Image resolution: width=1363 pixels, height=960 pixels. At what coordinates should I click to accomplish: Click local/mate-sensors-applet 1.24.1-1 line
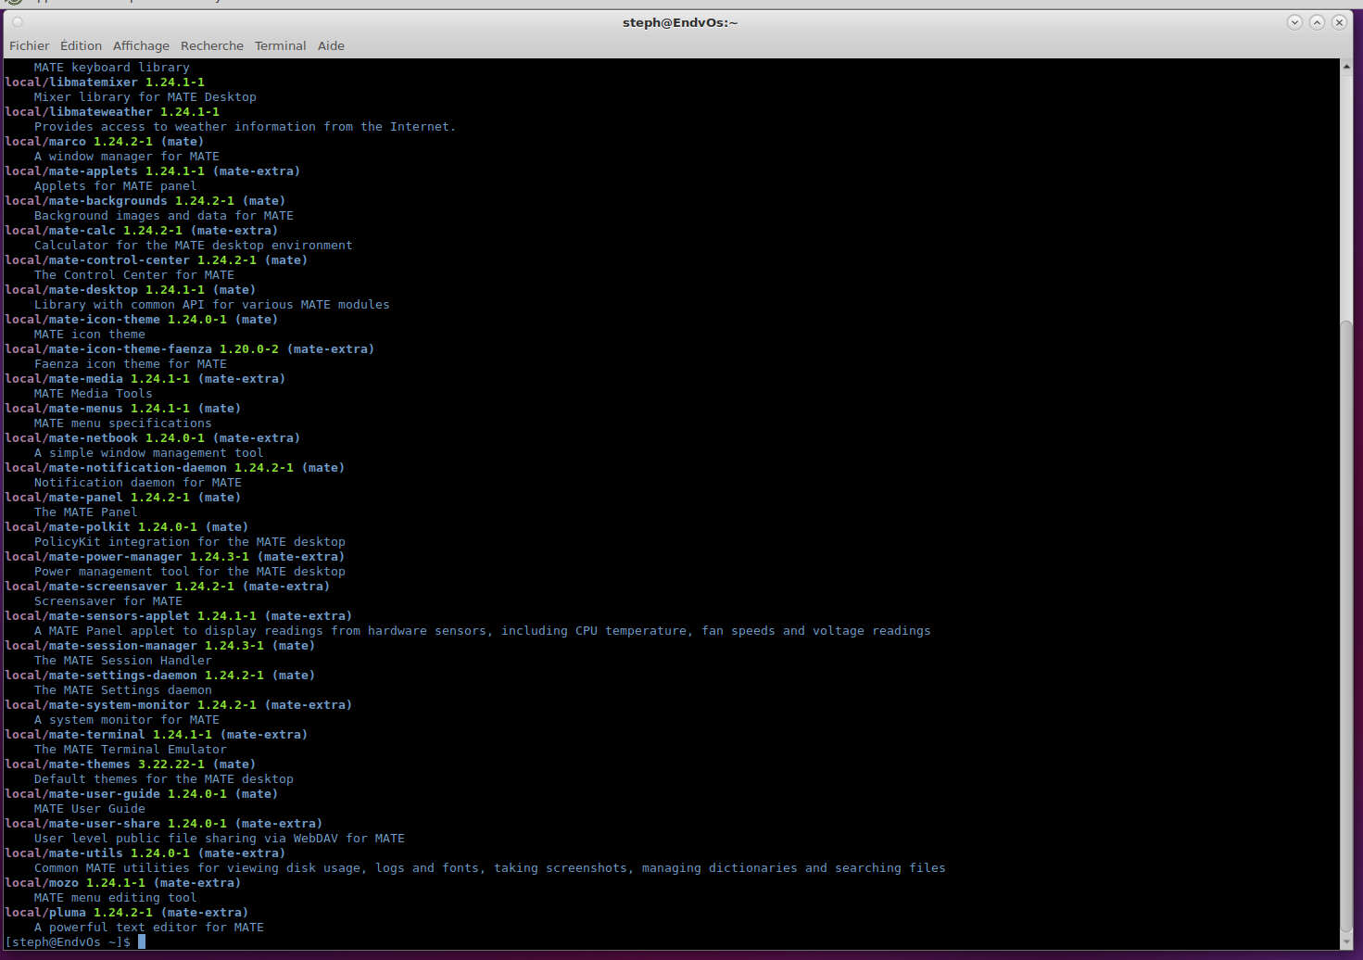(x=179, y=615)
